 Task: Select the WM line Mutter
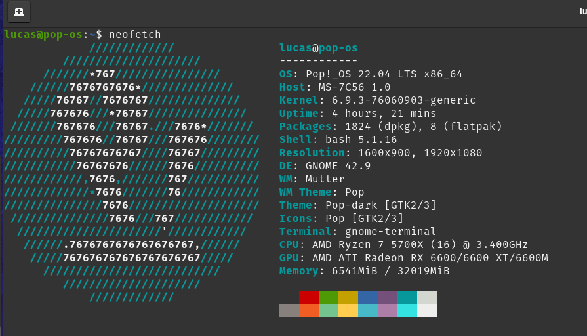[x=312, y=179]
